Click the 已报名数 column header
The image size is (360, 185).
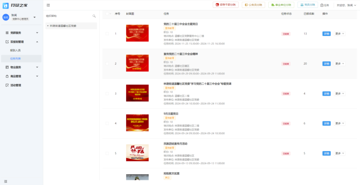pos(309,14)
